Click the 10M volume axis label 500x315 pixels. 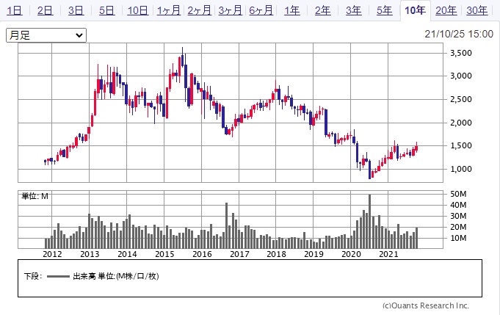tap(458, 238)
